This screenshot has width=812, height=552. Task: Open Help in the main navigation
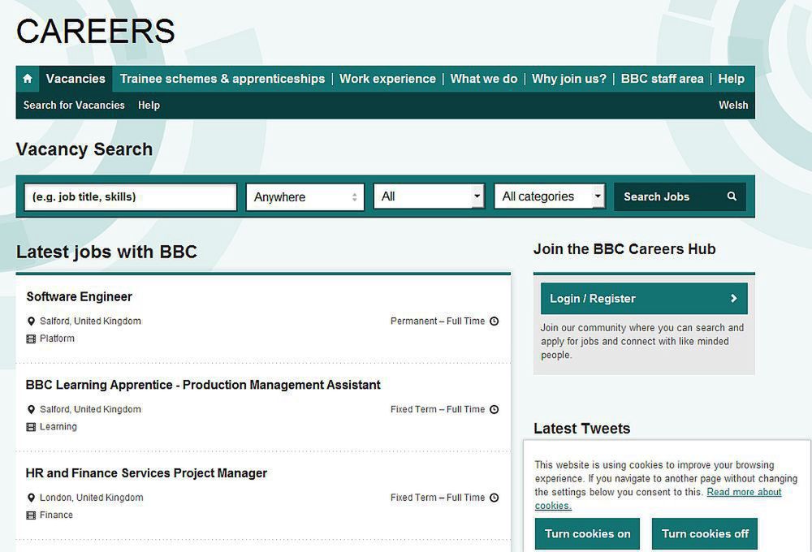point(732,79)
